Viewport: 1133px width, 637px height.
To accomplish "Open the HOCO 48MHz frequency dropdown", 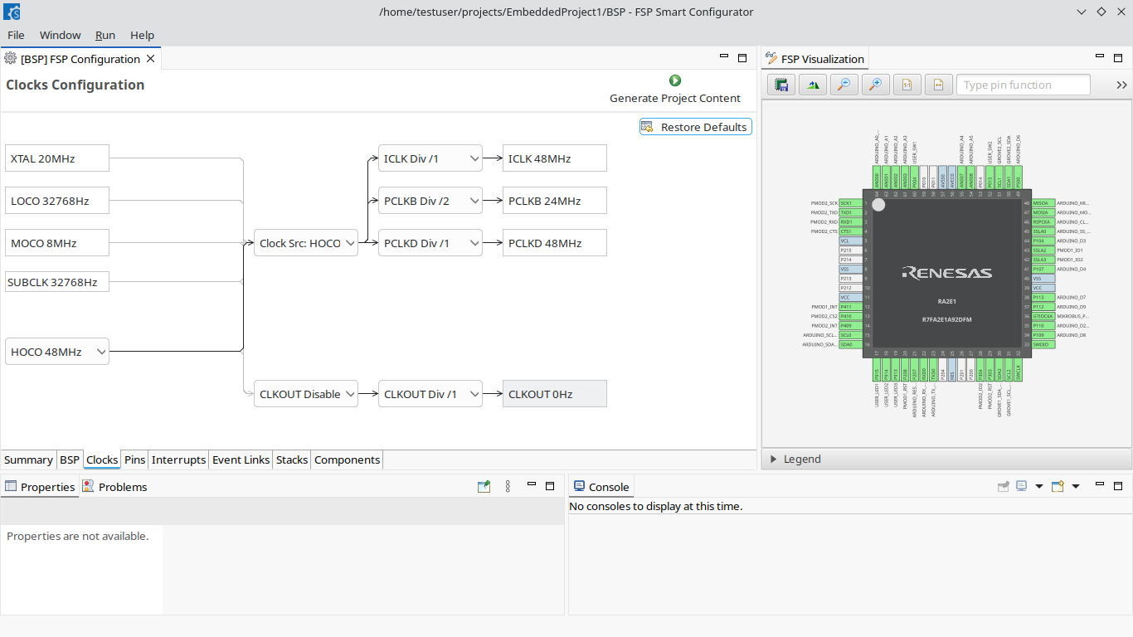I will [57, 352].
